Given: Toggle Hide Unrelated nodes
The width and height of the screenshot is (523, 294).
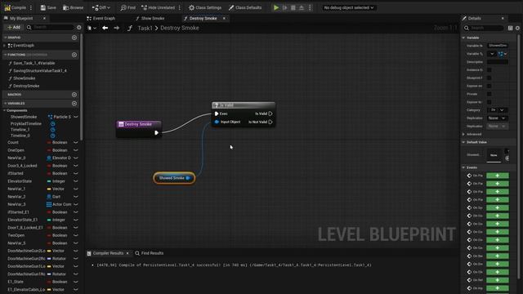Looking at the screenshot, I should tap(158, 7).
